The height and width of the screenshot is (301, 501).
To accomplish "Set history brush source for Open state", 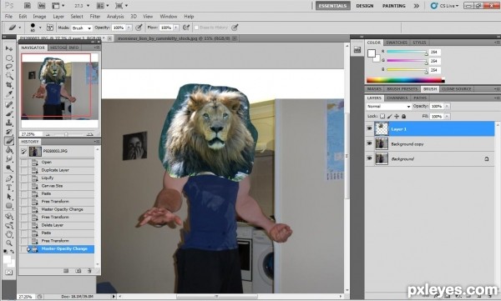I will [x=24, y=162].
